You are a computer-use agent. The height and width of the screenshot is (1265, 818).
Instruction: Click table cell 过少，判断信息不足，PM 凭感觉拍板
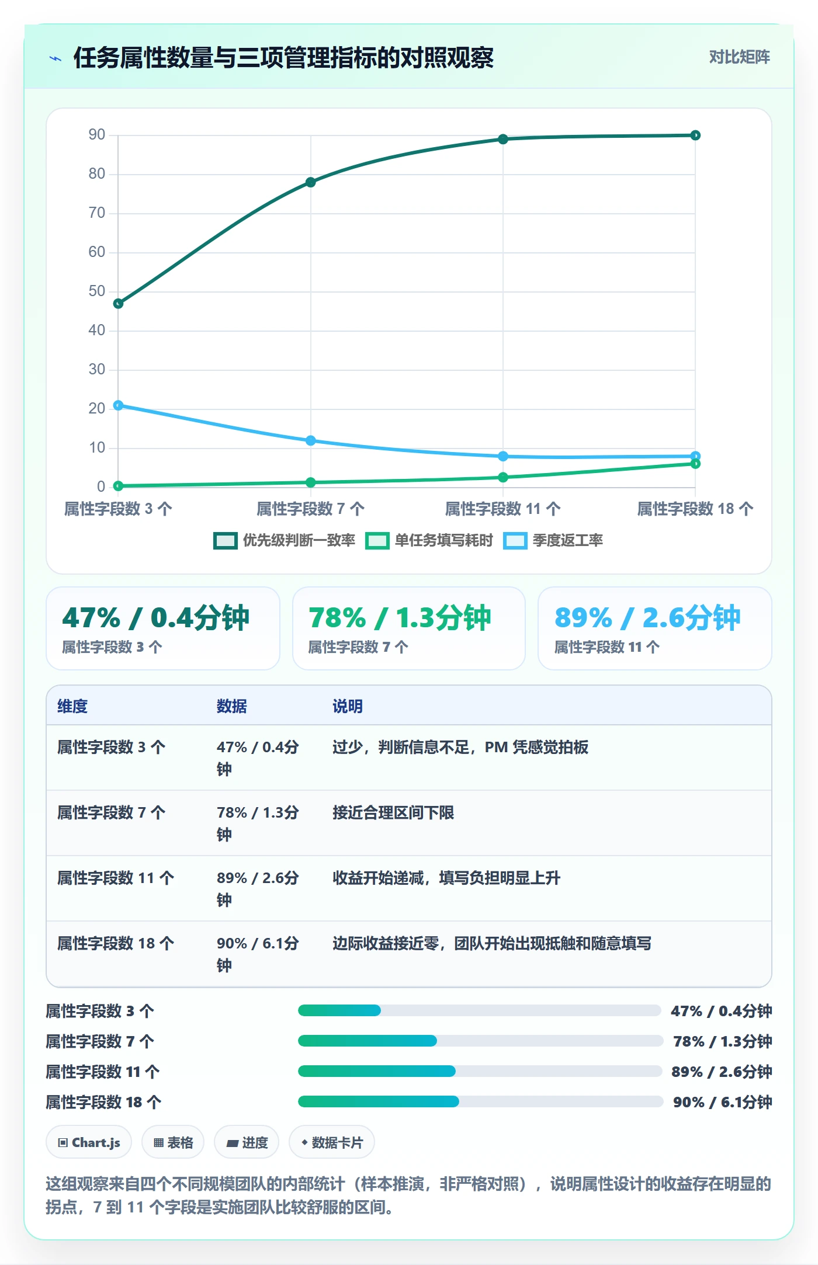click(460, 747)
